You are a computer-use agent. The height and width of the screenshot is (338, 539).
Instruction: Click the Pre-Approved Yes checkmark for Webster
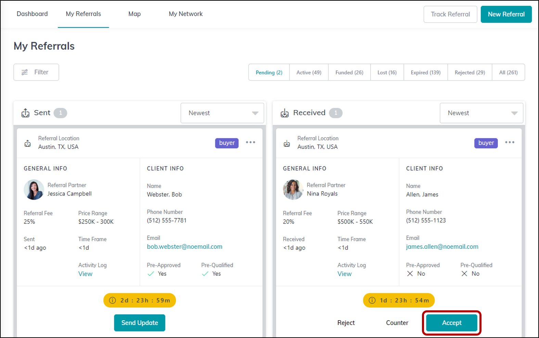pos(151,274)
